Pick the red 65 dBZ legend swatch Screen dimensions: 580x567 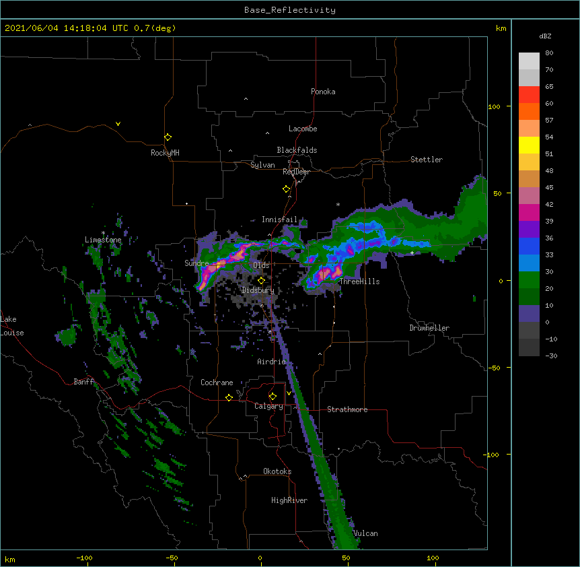pos(529,94)
